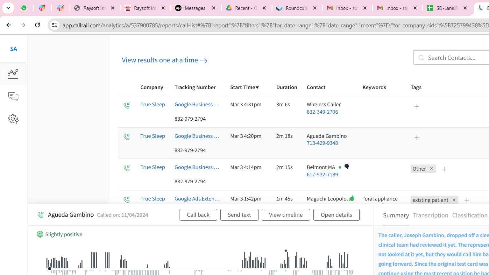The width and height of the screenshot is (489, 275).
Task: Add a tag to Wireless Caller call
Action: tap(417, 106)
